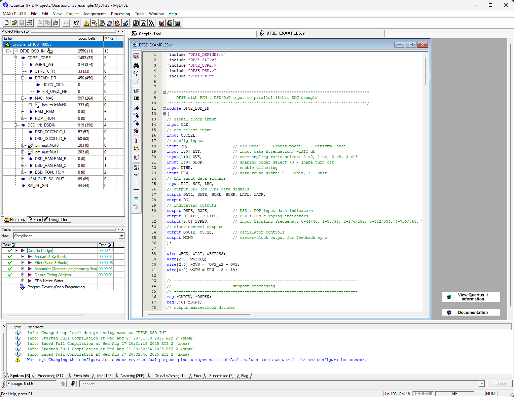The width and height of the screenshot is (514, 397).
Task: Click the Open file folder icon
Action: click(x=14, y=23)
